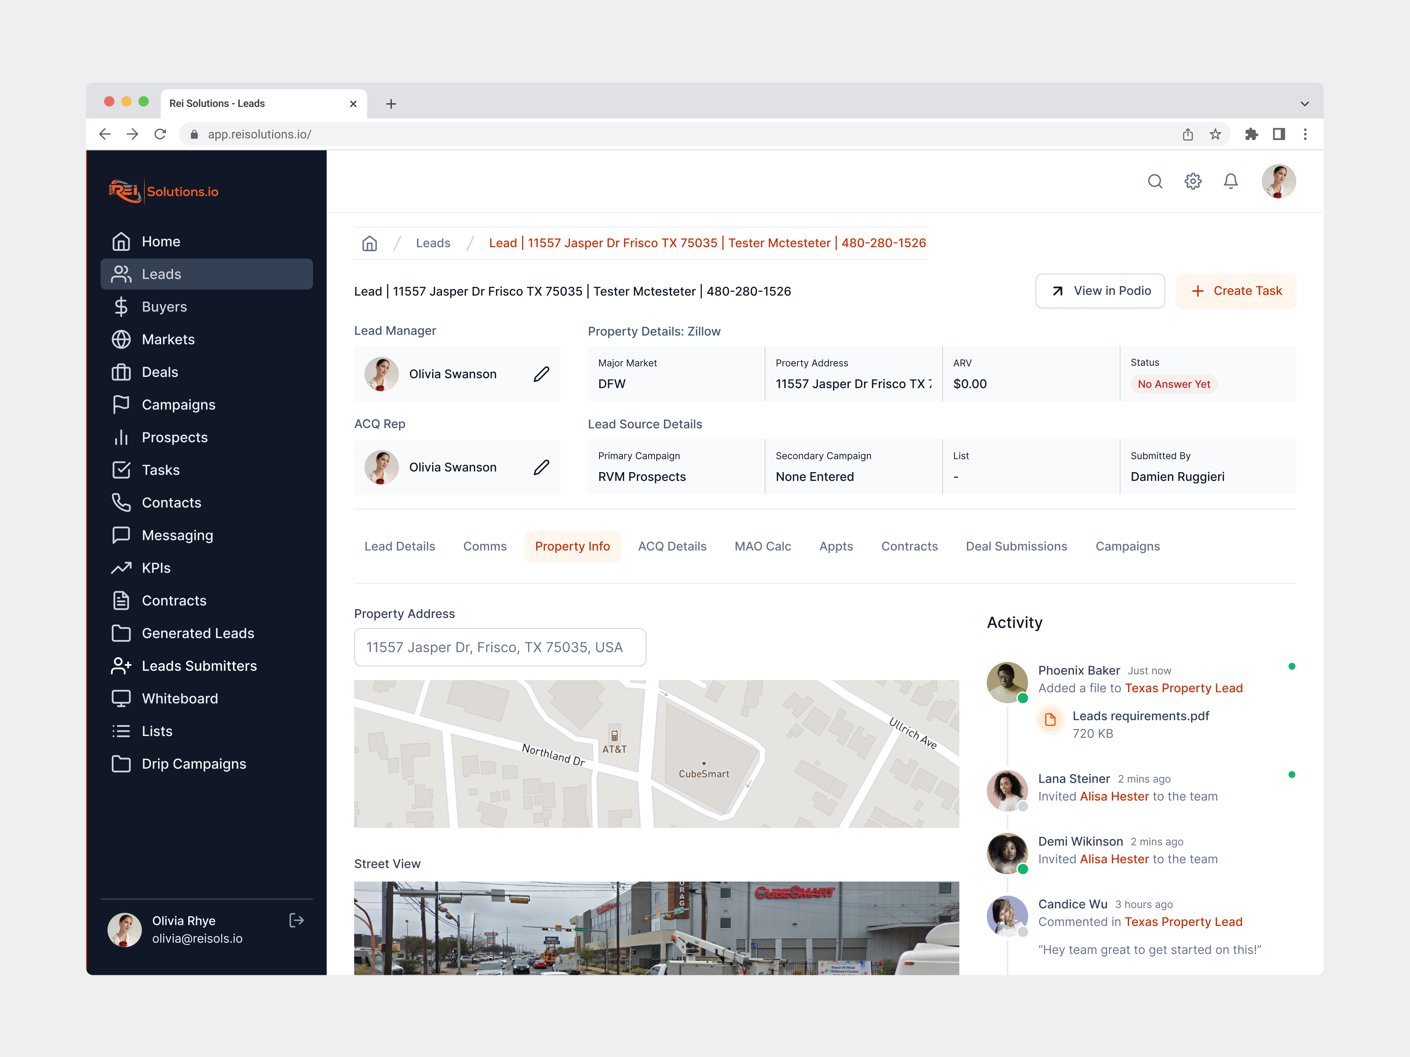Expand the browser tab list chevron
The image size is (1410, 1057).
1305,103
